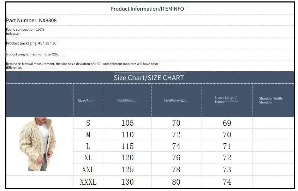This screenshot has height=191, width=298.
Task: Click the fabric composition polyester text
Action: coord(25,31)
